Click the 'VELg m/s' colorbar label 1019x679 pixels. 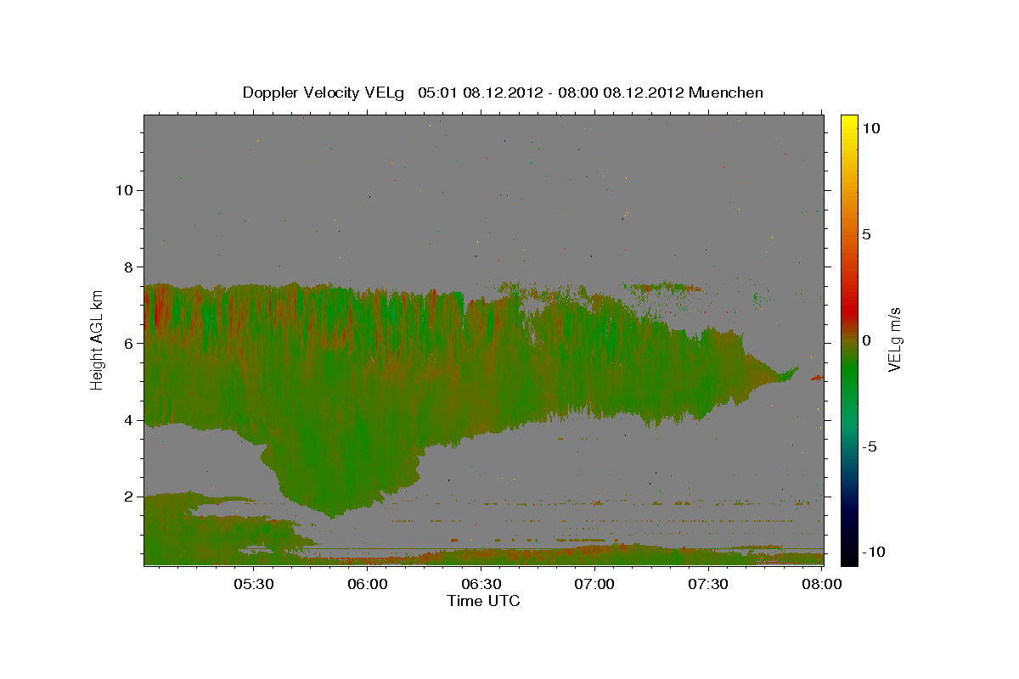tap(894, 340)
